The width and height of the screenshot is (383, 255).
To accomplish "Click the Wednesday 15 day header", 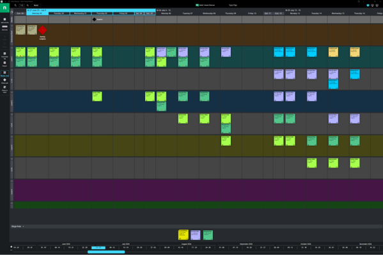I will click(338, 13).
